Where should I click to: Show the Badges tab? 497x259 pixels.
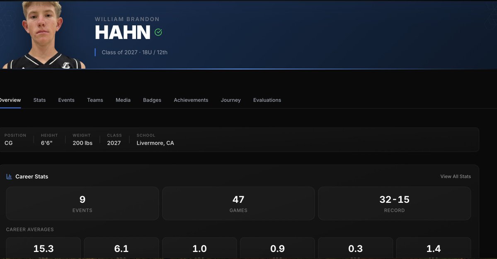[x=152, y=100]
